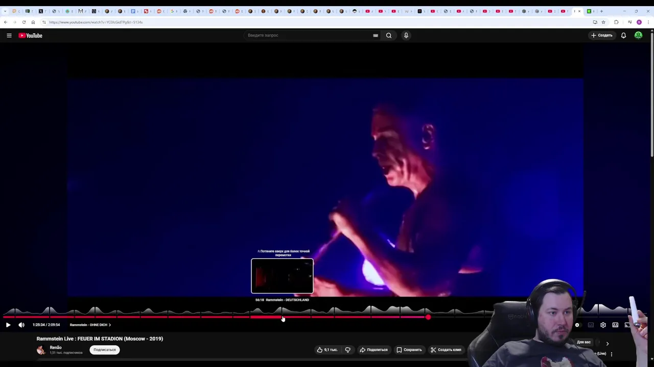Show more filter chips with right arrow
Screen dimensions: 654x367
608,344
